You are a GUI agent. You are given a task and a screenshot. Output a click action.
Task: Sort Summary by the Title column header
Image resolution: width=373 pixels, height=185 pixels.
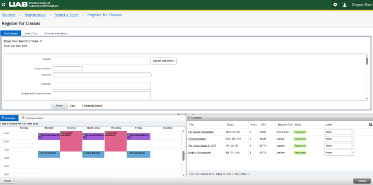click(x=191, y=125)
